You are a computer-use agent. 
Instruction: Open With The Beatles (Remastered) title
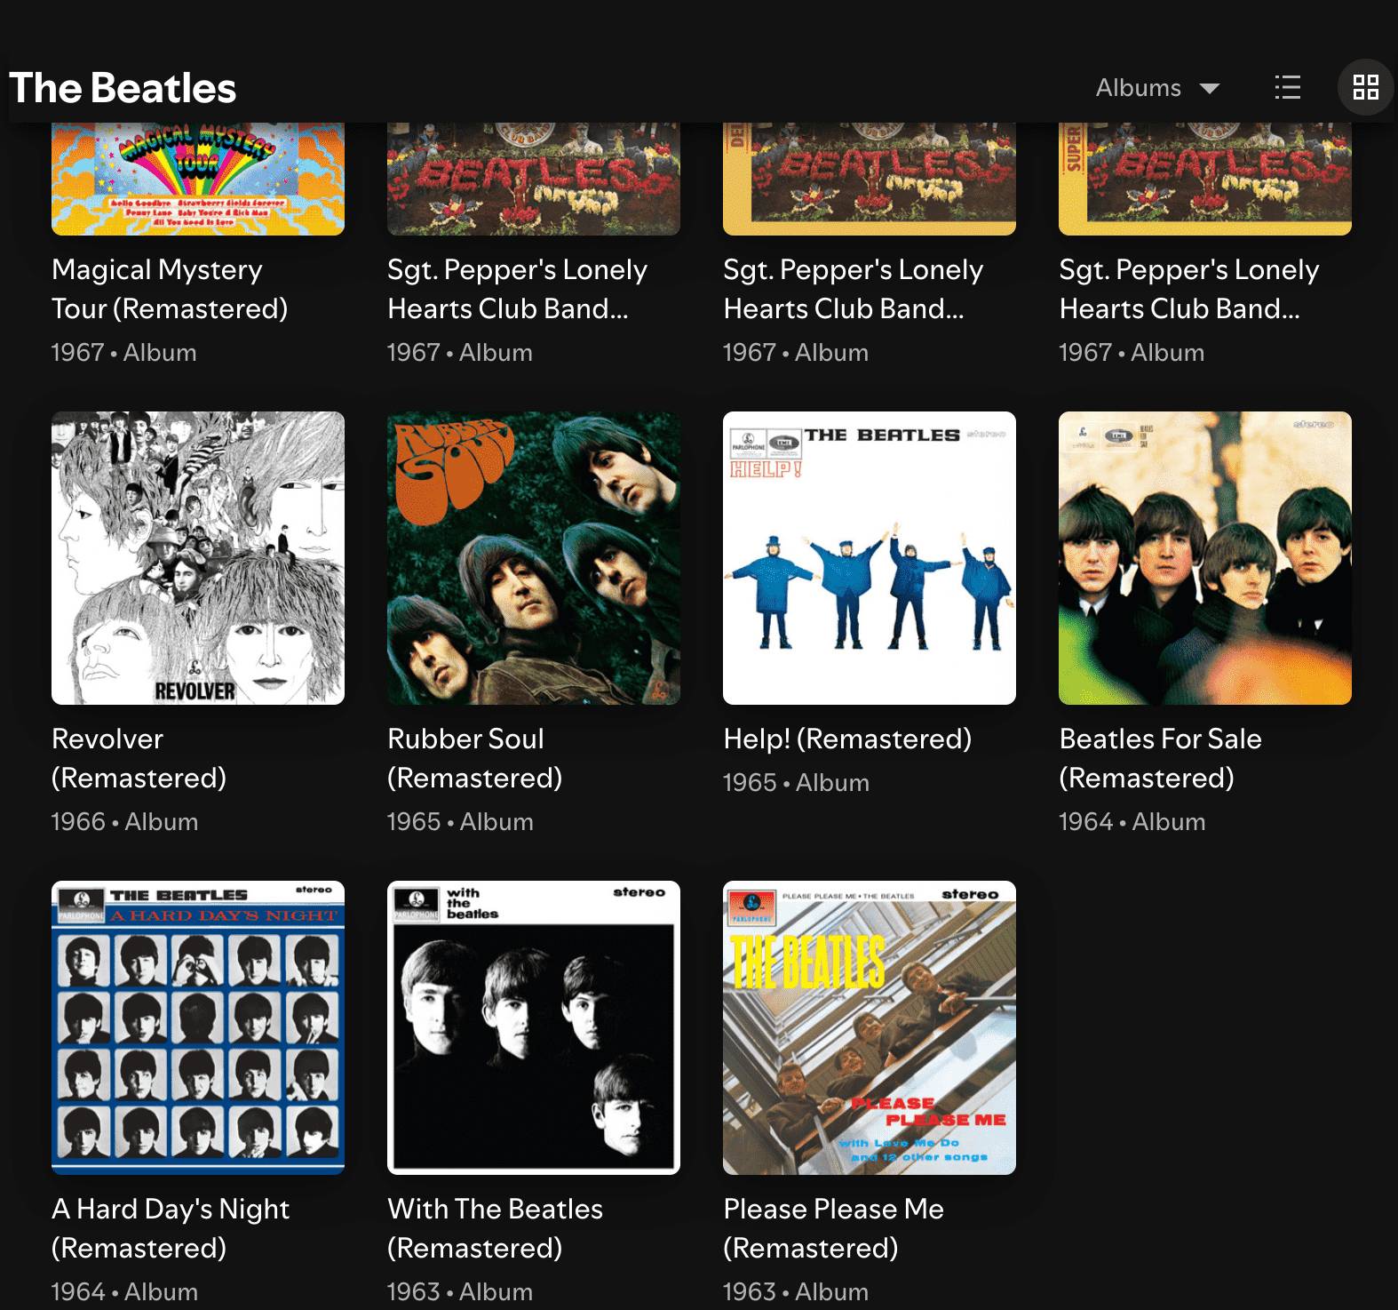pyautogui.click(x=495, y=1228)
